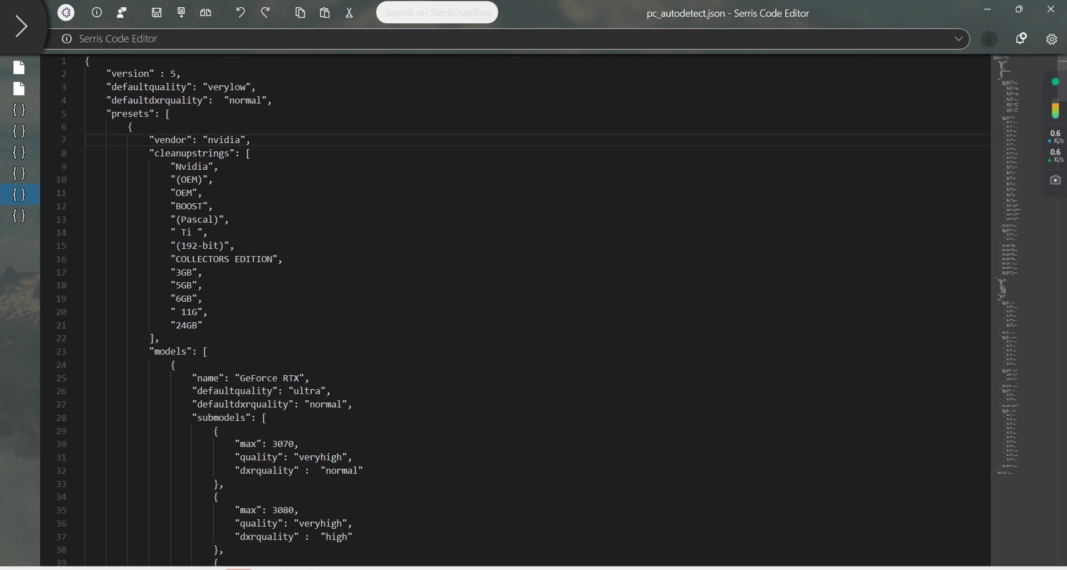Open the settings gear icon
Screen dimensions: 1067x570
pyautogui.click(x=1051, y=39)
